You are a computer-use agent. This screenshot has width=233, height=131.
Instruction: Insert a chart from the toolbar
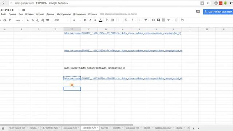pyautogui.click(x=163, y=20)
